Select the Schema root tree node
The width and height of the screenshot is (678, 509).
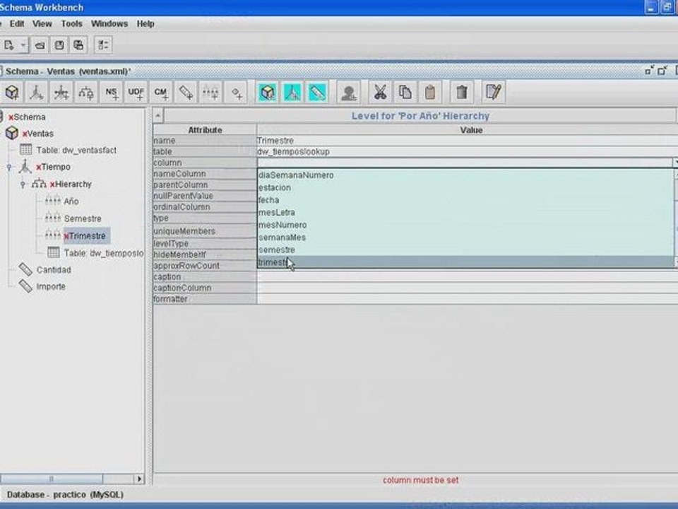point(27,117)
